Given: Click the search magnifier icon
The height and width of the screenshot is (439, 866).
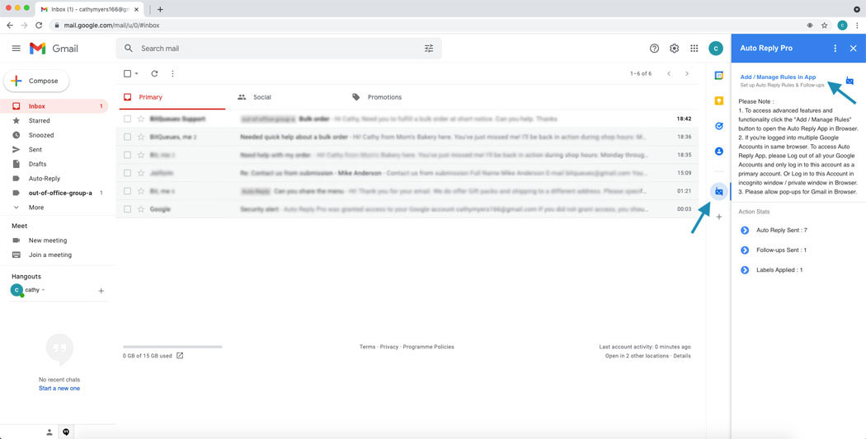Looking at the screenshot, I should pyautogui.click(x=129, y=49).
